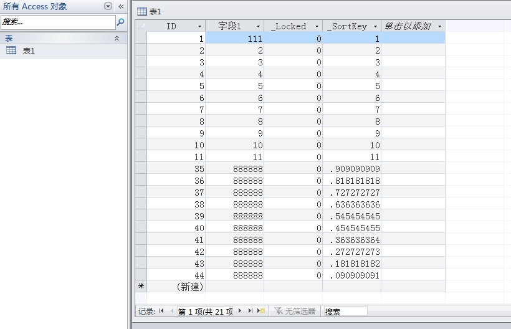Viewport: 511px width, 329px height.
Task: Go to last record navigation button
Action: coord(251,311)
